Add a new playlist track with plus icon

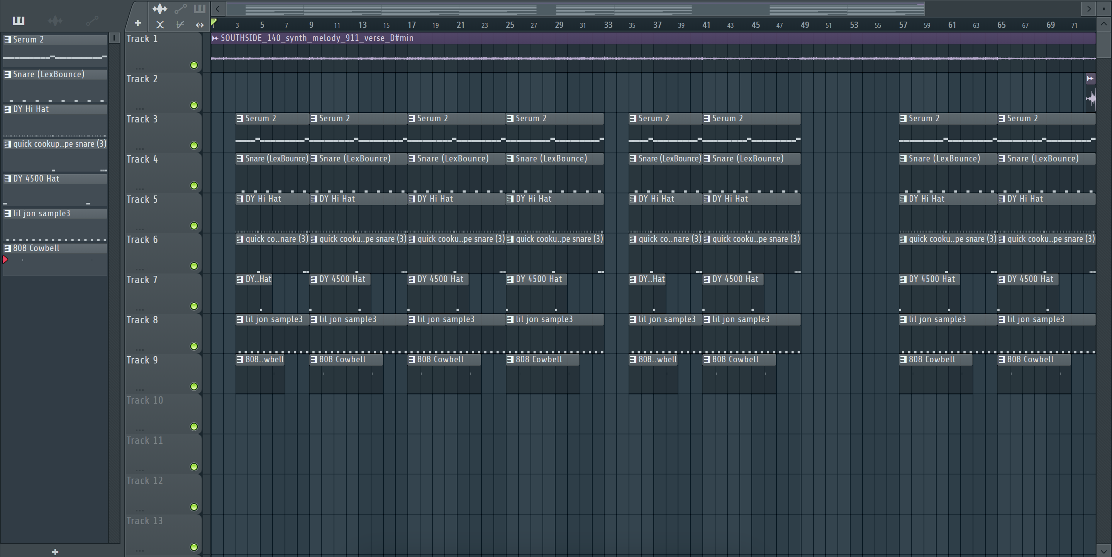pos(138,23)
